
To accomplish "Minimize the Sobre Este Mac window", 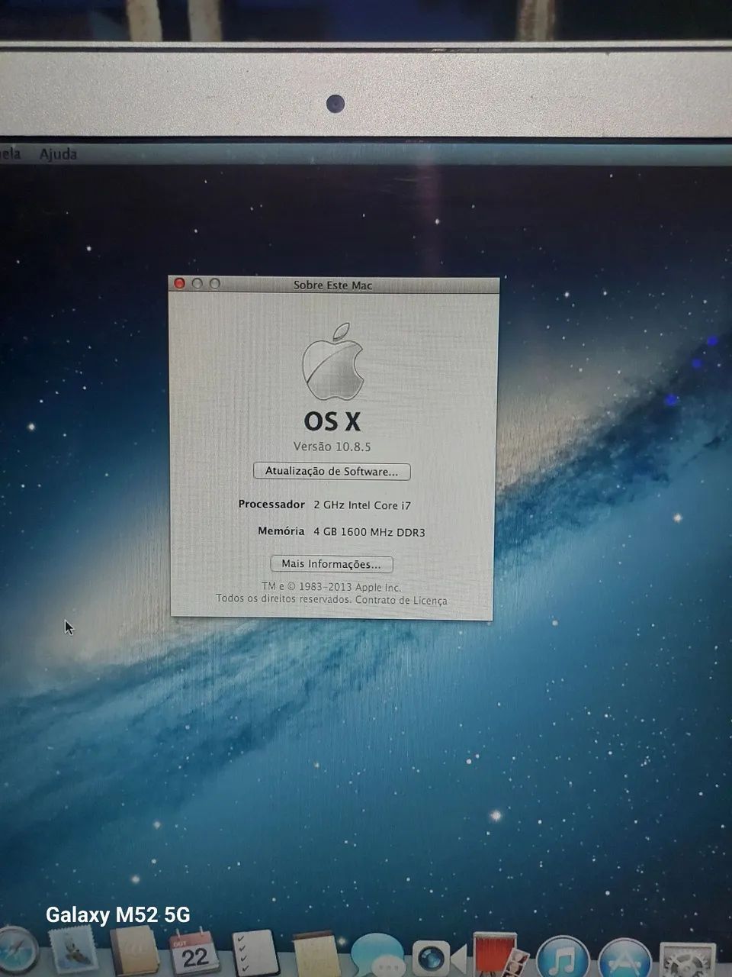I will pyautogui.click(x=197, y=283).
